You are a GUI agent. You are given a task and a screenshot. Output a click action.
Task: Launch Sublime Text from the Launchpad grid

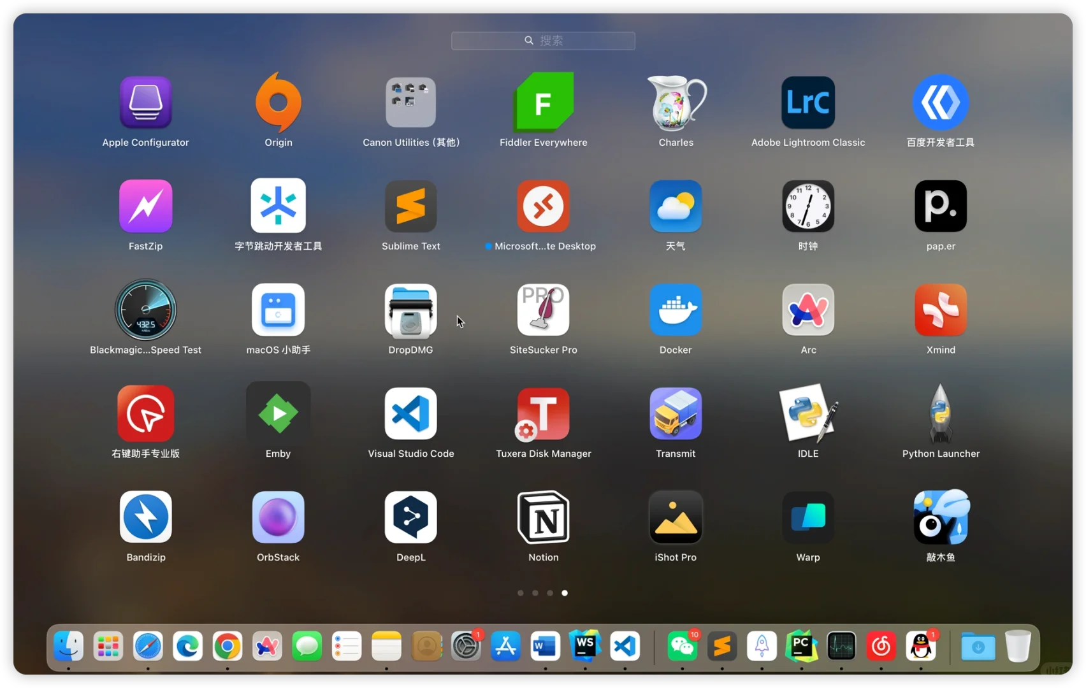tap(411, 206)
